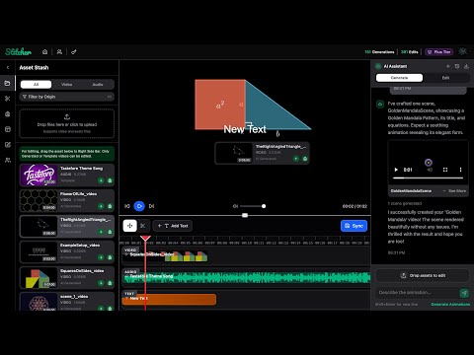Click the Drop assets to edit area

(x=423, y=275)
